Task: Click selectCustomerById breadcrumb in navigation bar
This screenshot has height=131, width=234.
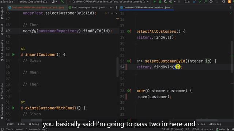Action: click(x=33, y=1)
